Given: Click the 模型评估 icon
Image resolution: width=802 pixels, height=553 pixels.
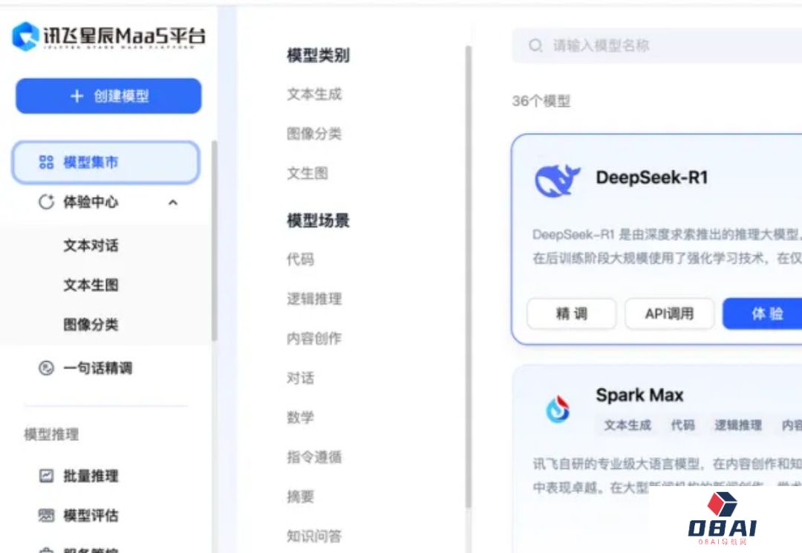Looking at the screenshot, I should [x=46, y=515].
